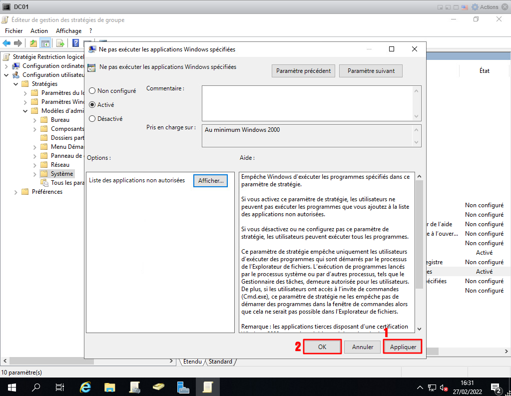The image size is (511, 396).
Task: Expand the Préférences node
Action: [x=15, y=192]
